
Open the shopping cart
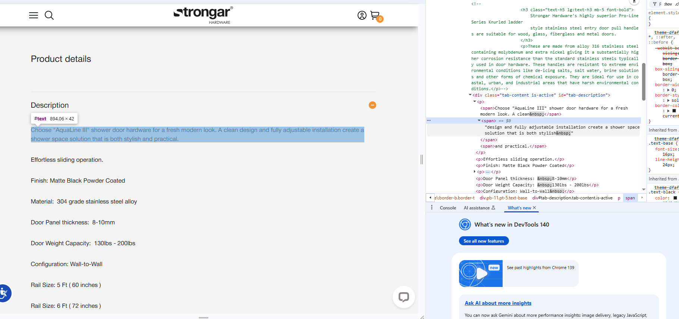click(x=376, y=16)
